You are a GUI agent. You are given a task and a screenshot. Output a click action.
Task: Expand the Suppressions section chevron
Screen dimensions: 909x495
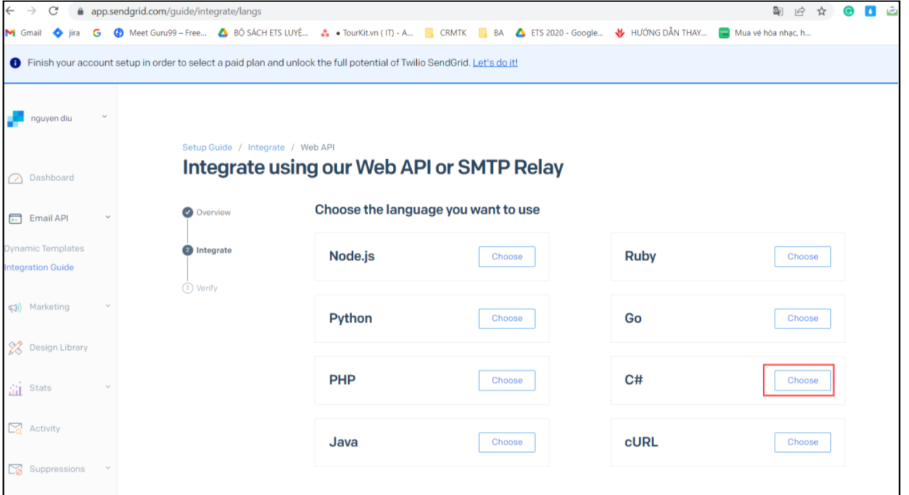point(108,468)
